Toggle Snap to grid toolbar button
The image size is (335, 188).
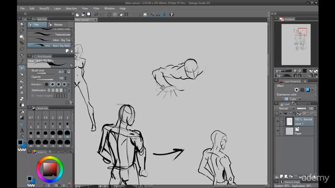[x=164, y=15]
